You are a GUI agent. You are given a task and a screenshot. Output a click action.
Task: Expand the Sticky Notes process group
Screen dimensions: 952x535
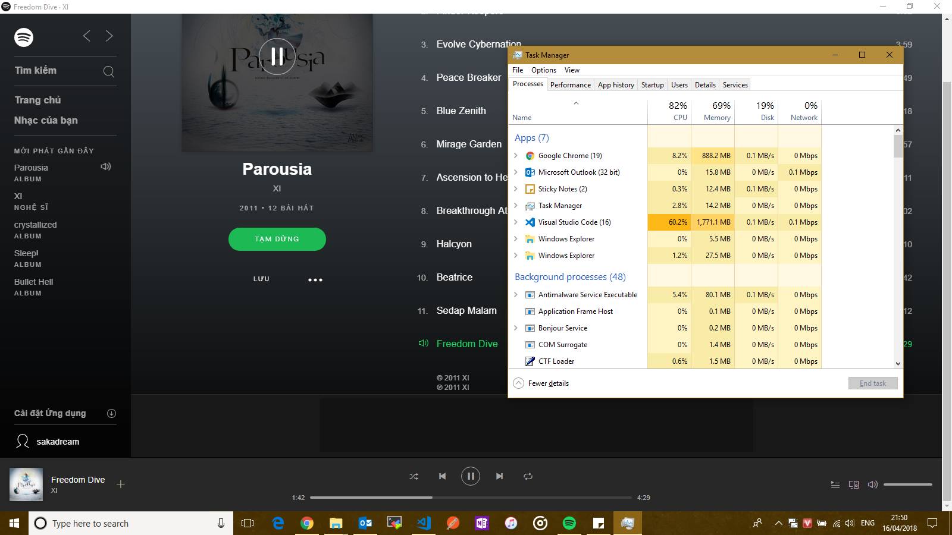pos(516,189)
